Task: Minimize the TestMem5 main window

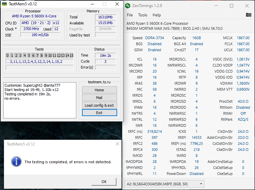Action: point(92,4)
